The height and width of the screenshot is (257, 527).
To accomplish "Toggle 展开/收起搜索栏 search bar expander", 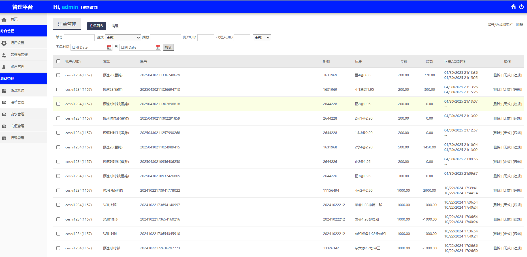I will (500, 25).
